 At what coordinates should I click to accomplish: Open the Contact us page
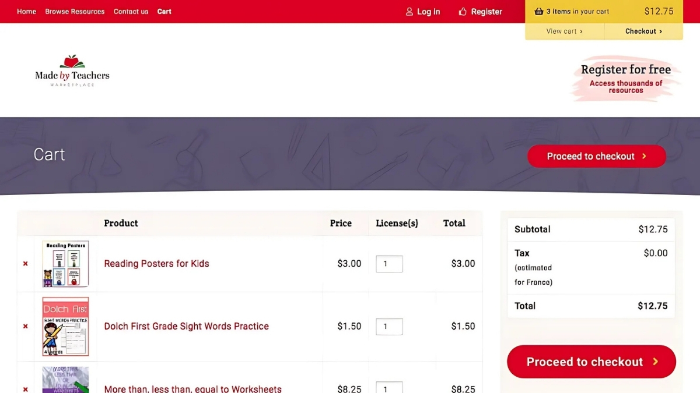pyautogui.click(x=131, y=12)
